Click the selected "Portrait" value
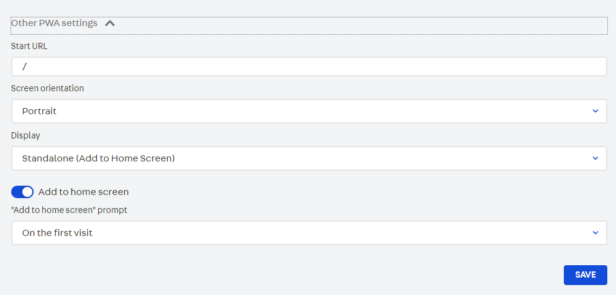This screenshot has height=295, width=616. coord(39,111)
